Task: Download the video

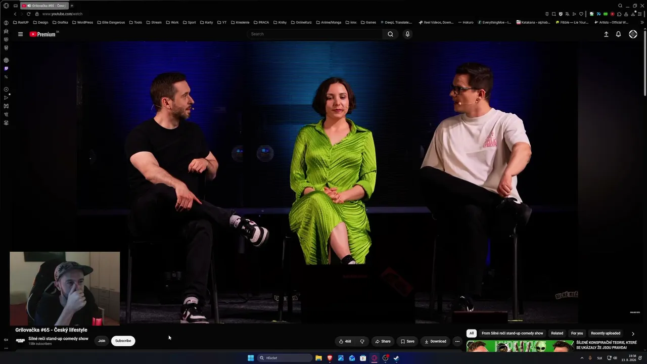Action: click(435, 341)
